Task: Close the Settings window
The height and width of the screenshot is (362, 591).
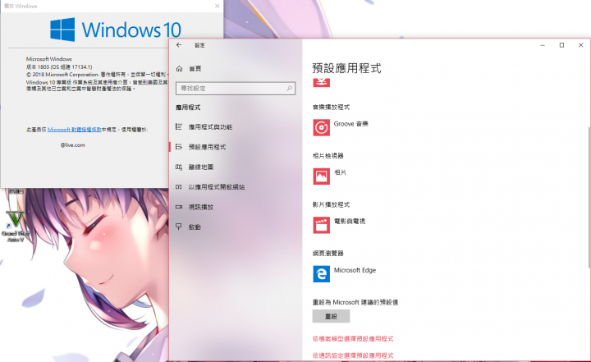Action: (581, 45)
